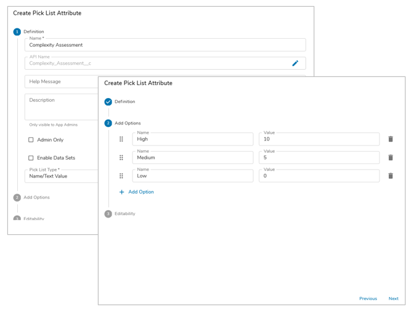Enable the Admin Only checkbox
The width and height of the screenshot is (411, 310).
[x=31, y=140]
